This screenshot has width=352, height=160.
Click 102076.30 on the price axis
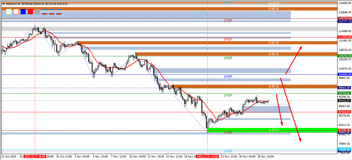345,69
